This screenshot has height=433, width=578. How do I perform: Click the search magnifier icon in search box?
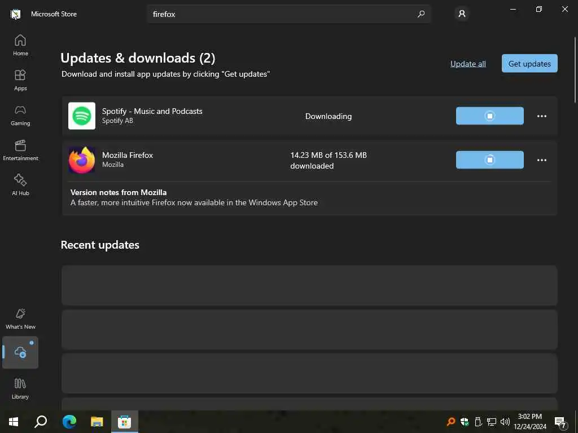pos(421,14)
